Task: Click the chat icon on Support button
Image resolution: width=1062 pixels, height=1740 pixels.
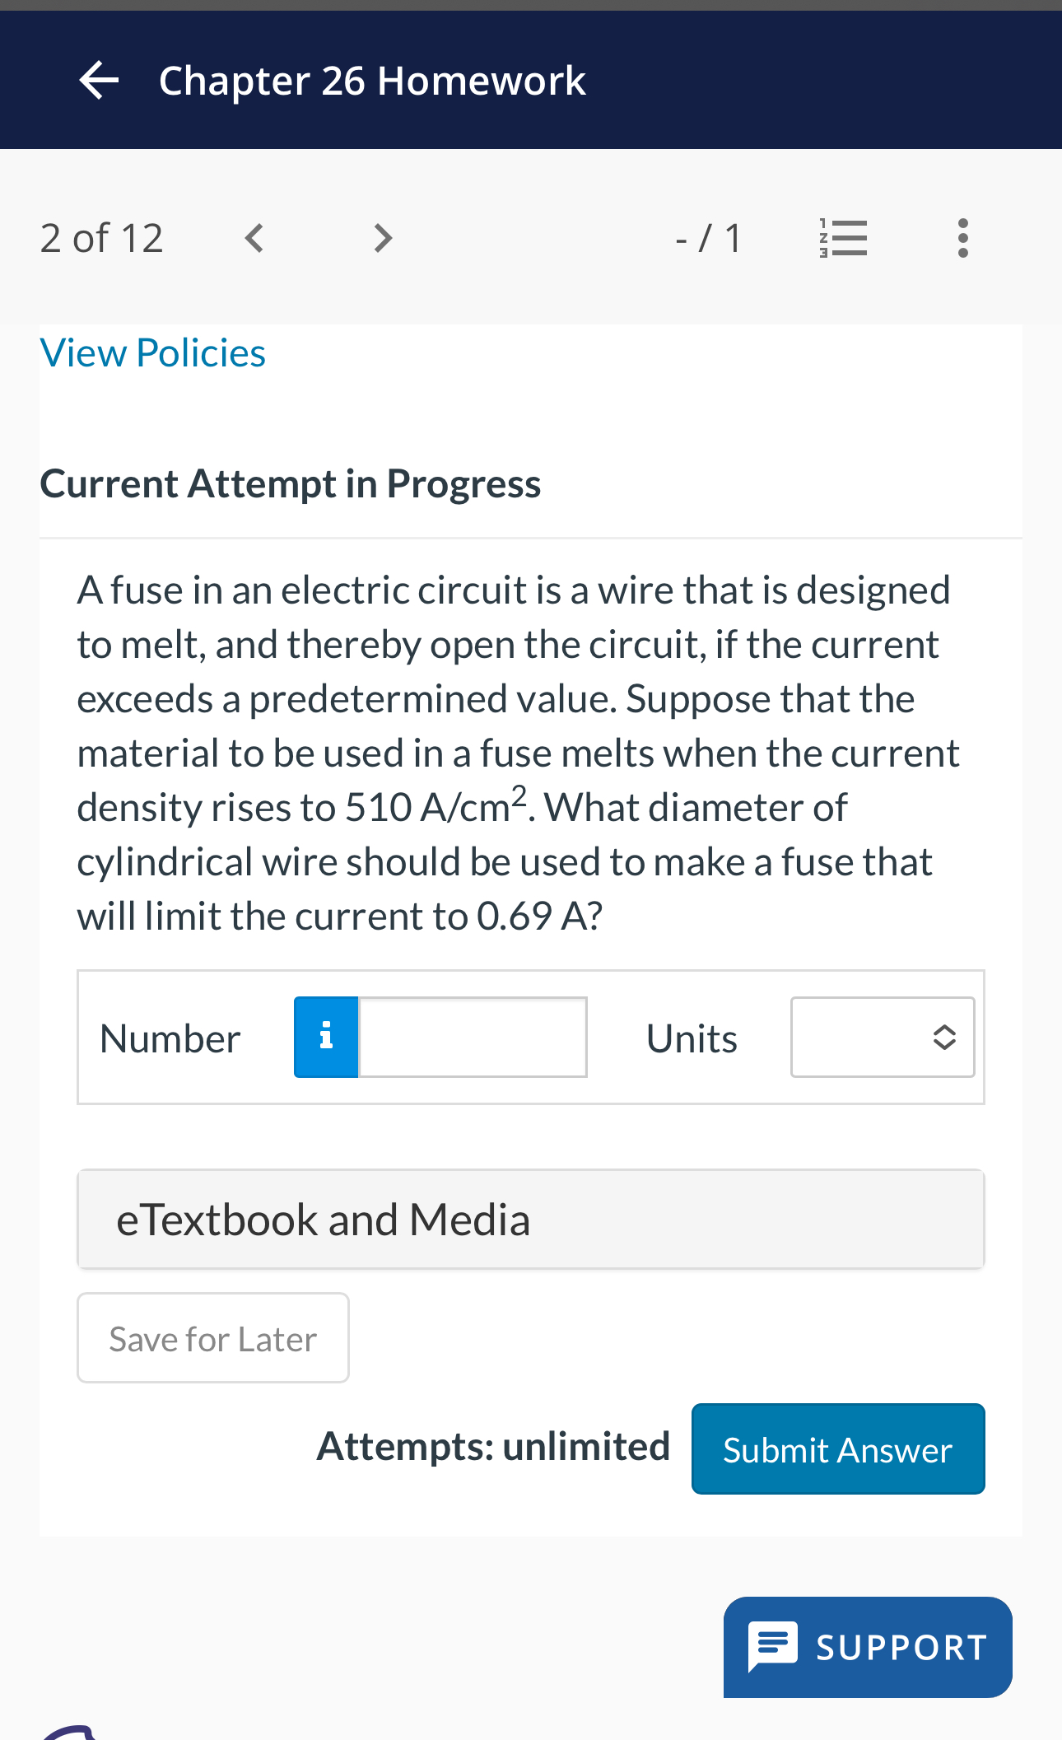Action: pyautogui.click(x=772, y=1647)
